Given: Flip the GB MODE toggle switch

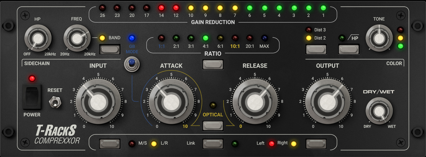Looking at the screenshot, I should pyautogui.click(x=132, y=64).
